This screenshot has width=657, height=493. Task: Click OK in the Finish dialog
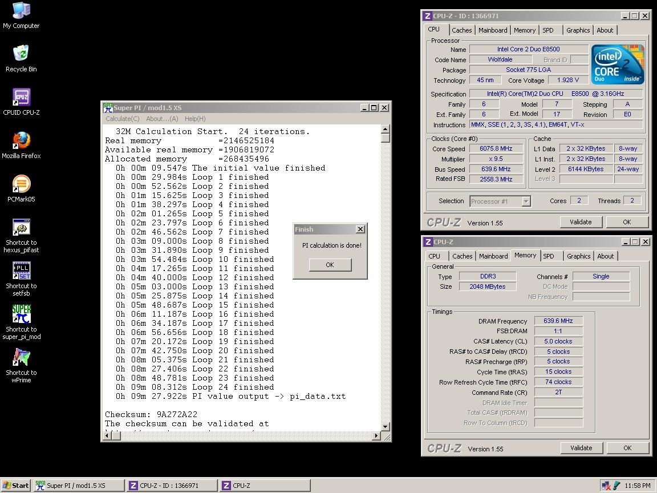(330, 265)
